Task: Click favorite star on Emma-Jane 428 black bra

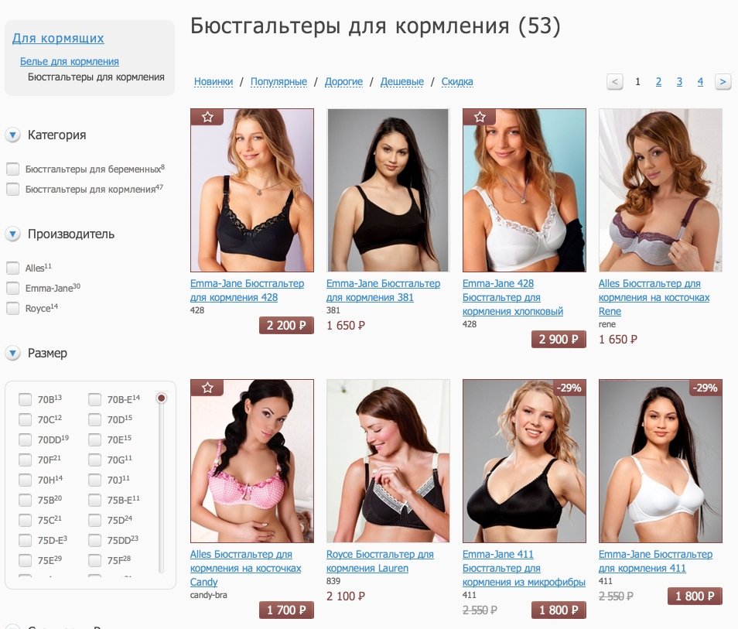Action: tap(207, 117)
